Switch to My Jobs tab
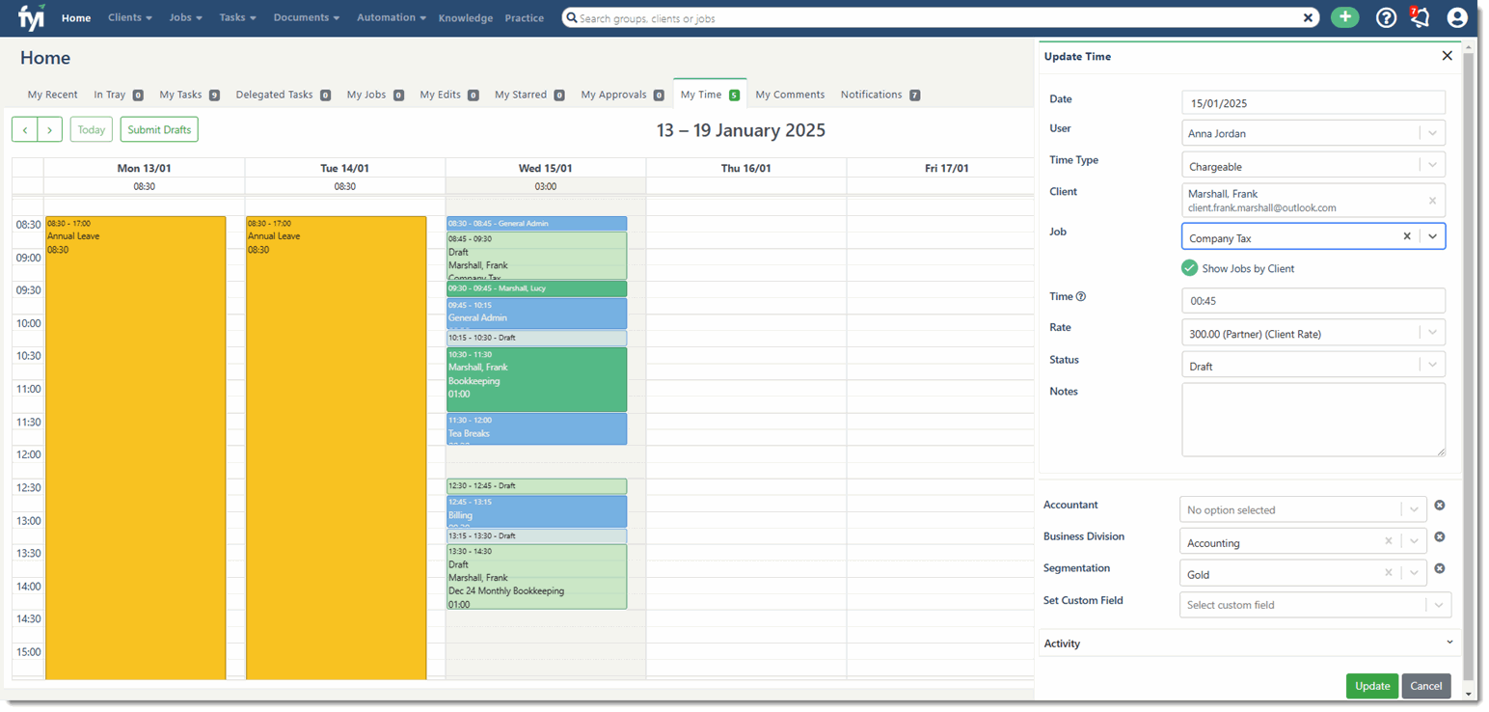This screenshot has width=1489, height=712. click(374, 95)
